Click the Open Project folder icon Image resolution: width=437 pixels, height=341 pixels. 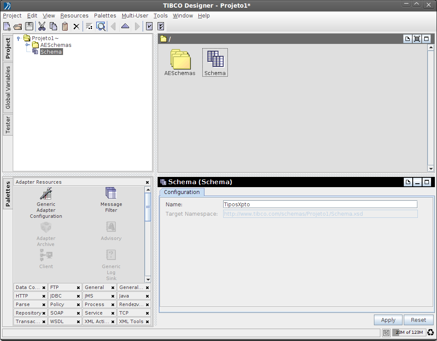(17, 26)
